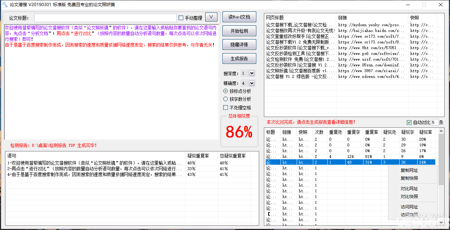
Task: Click the 重复处 column header
Action: click(336, 132)
